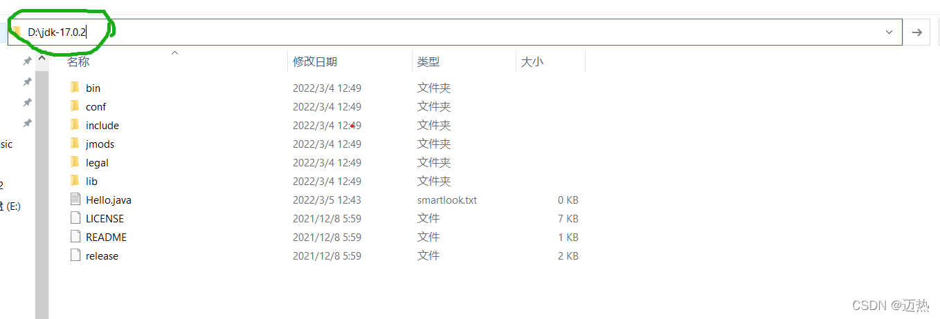The height and width of the screenshot is (319, 940).
Task: Select the include folder icon
Action: [75, 125]
